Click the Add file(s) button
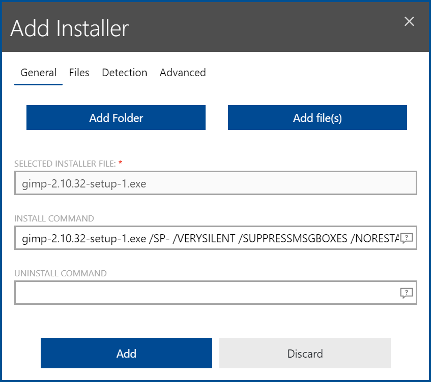 pos(317,118)
